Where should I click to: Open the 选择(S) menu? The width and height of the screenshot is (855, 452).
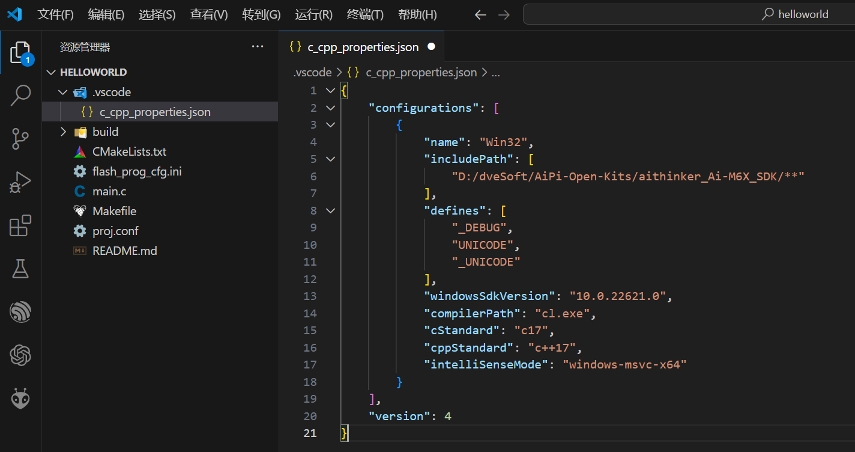pyautogui.click(x=157, y=15)
